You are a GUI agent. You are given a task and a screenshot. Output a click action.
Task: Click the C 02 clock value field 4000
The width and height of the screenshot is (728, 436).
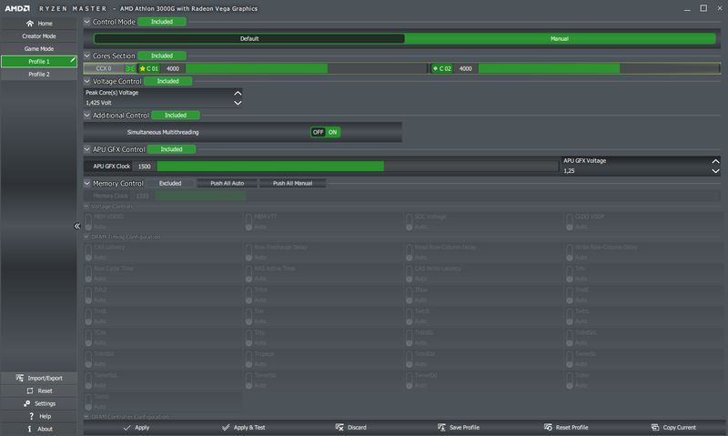click(x=466, y=68)
